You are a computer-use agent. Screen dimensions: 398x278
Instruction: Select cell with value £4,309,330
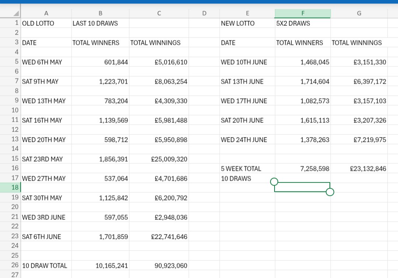tap(159, 101)
